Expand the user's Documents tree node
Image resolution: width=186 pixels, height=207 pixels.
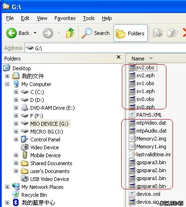pyautogui.click(x=16, y=171)
